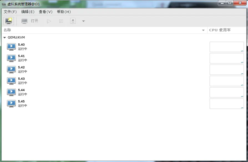
Task: Create a new virtual machine
Action: pos(9,21)
